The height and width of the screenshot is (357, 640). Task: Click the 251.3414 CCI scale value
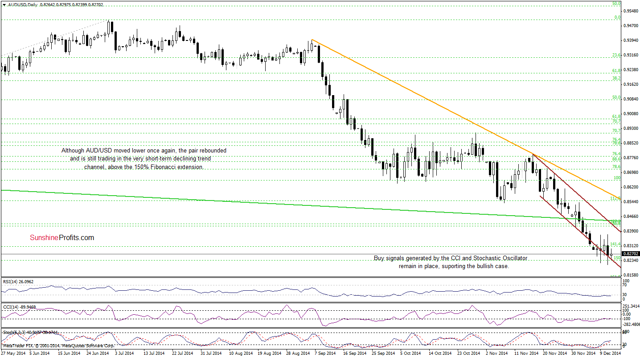[631, 306]
